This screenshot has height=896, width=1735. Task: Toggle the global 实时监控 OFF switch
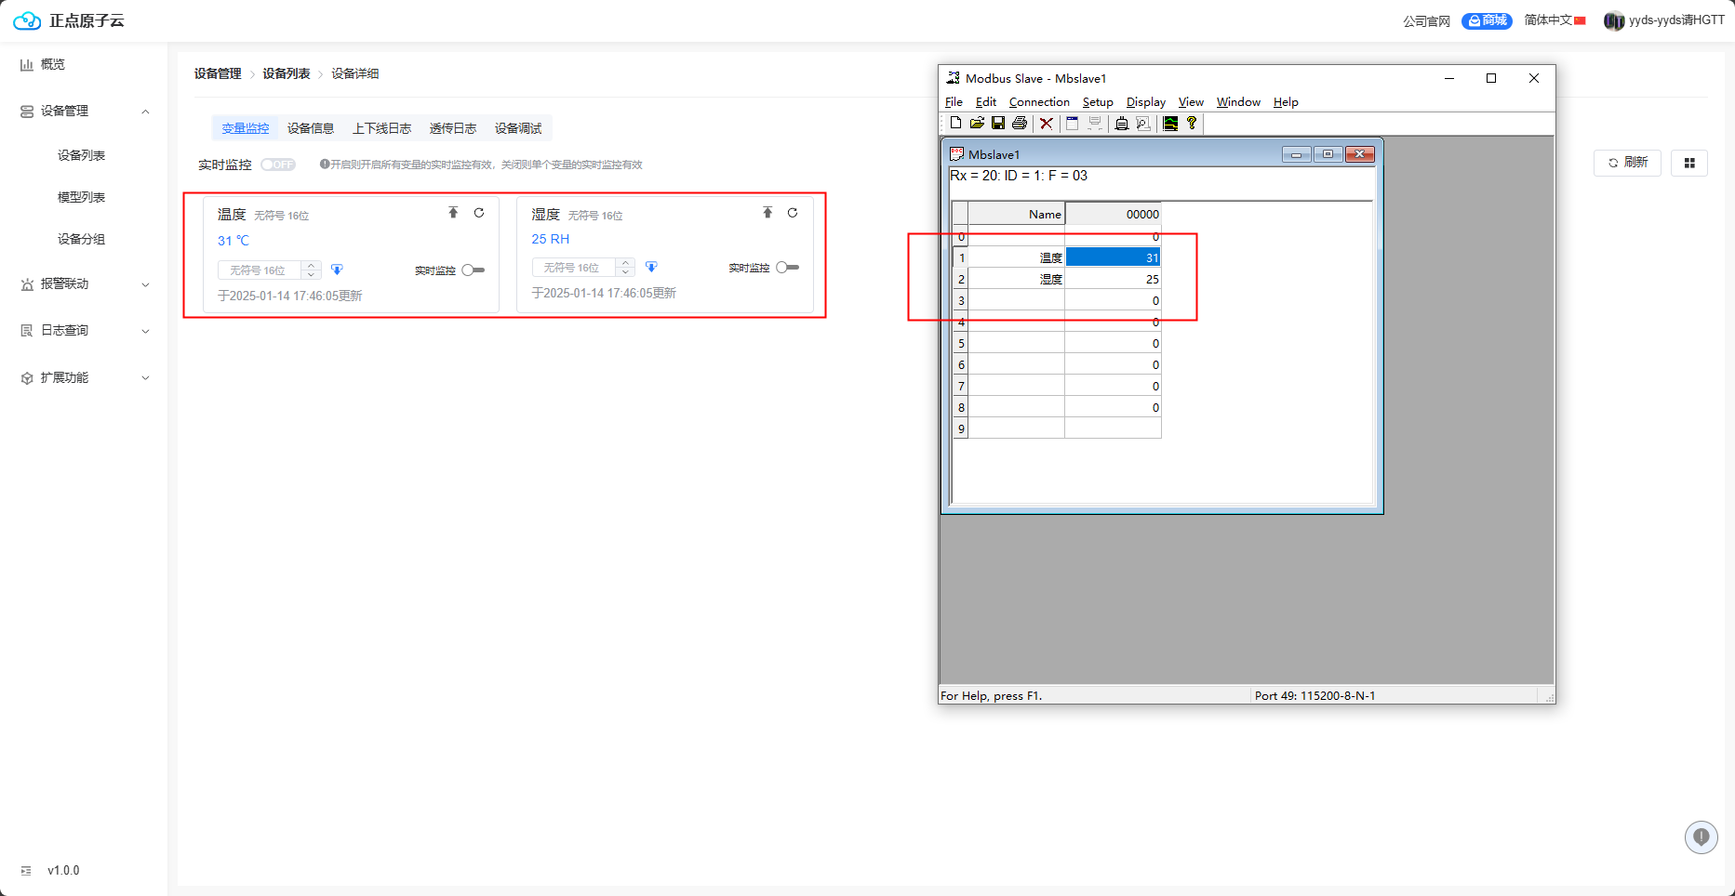click(x=278, y=165)
